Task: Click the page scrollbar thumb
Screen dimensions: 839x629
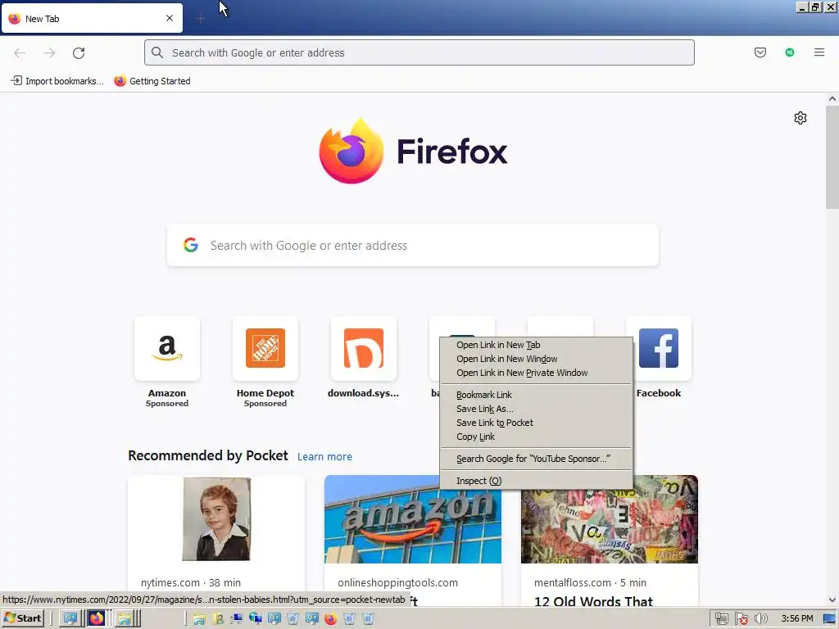Action: (832, 157)
